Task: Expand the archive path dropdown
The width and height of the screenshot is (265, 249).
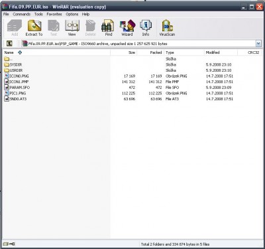Action: 258,44
